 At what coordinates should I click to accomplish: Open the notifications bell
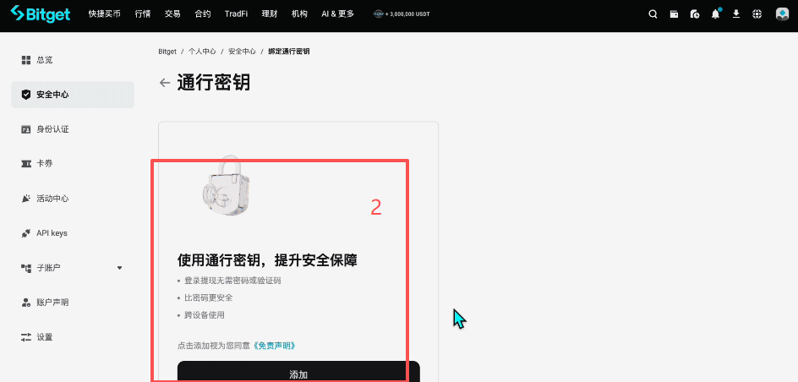pyautogui.click(x=715, y=14)
